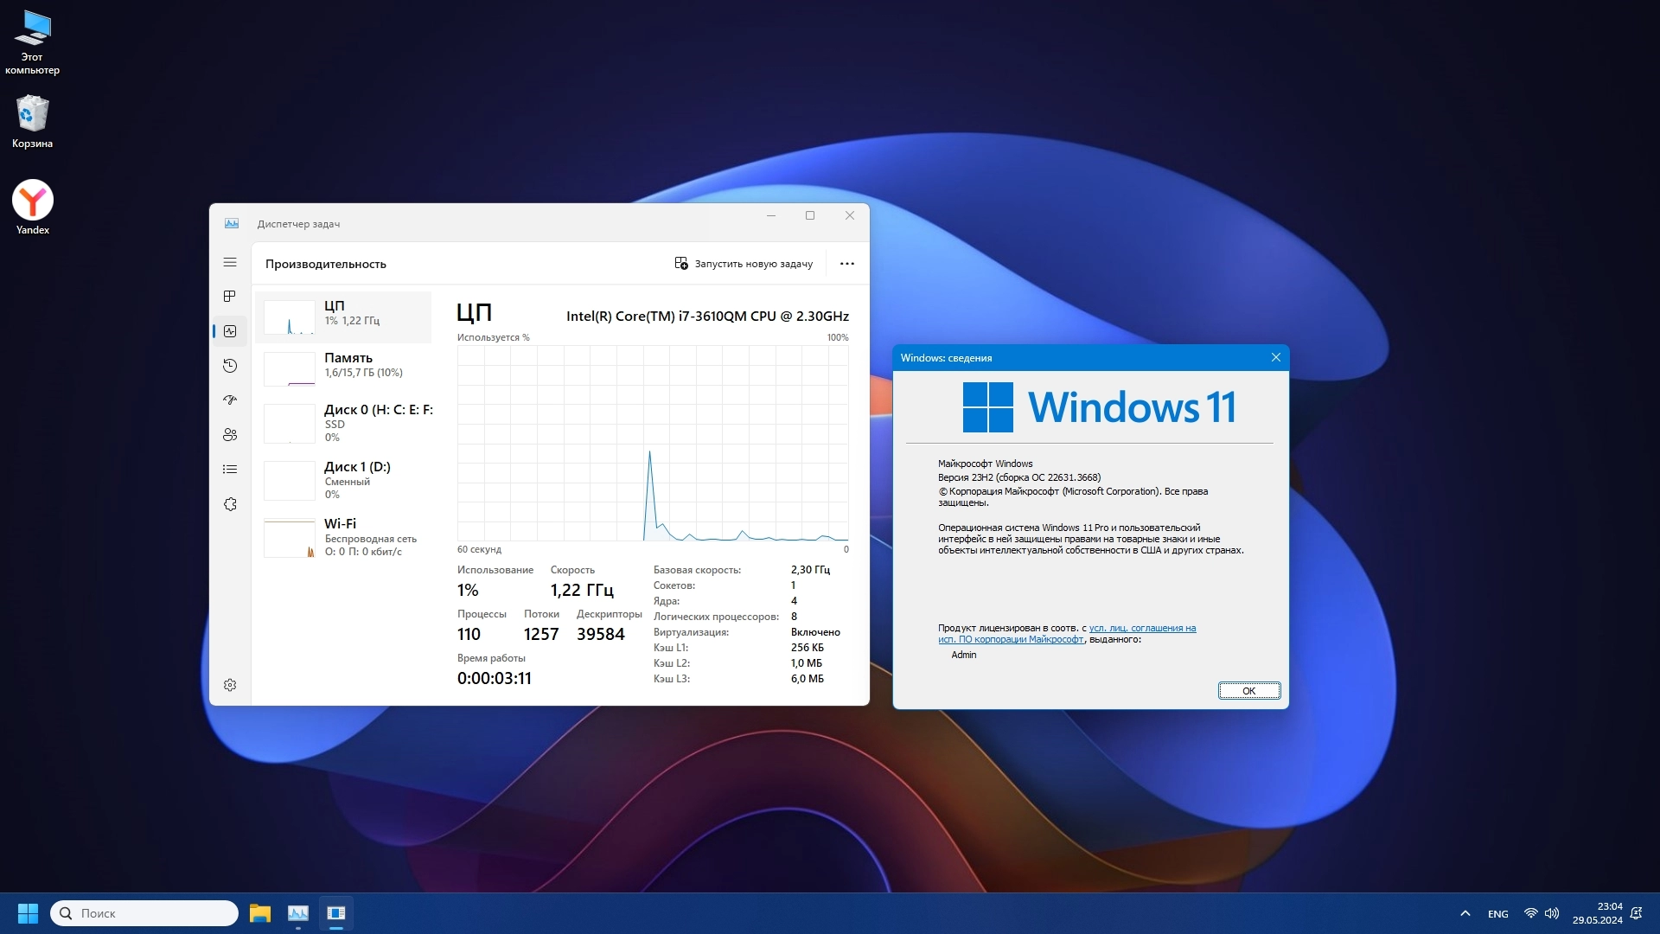This screenshot has height=934, width=1660.
Task: Expand the hamburger navigation menu
Action: [230, 262]
